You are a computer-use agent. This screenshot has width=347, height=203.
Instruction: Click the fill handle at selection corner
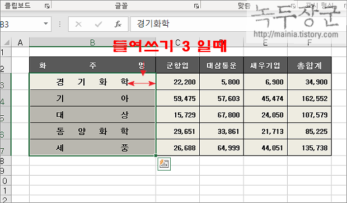[x=156, y=155]
